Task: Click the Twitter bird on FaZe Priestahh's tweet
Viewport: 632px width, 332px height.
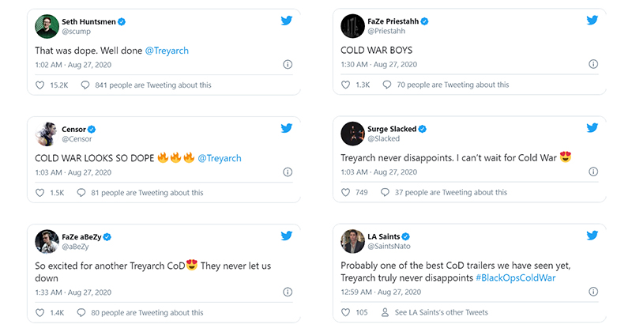Action: 592,20
